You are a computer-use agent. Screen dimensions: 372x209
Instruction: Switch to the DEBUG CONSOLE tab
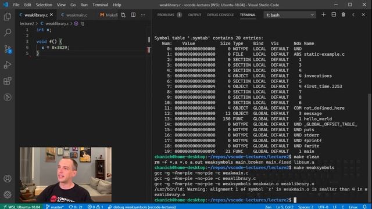(220, 15)
